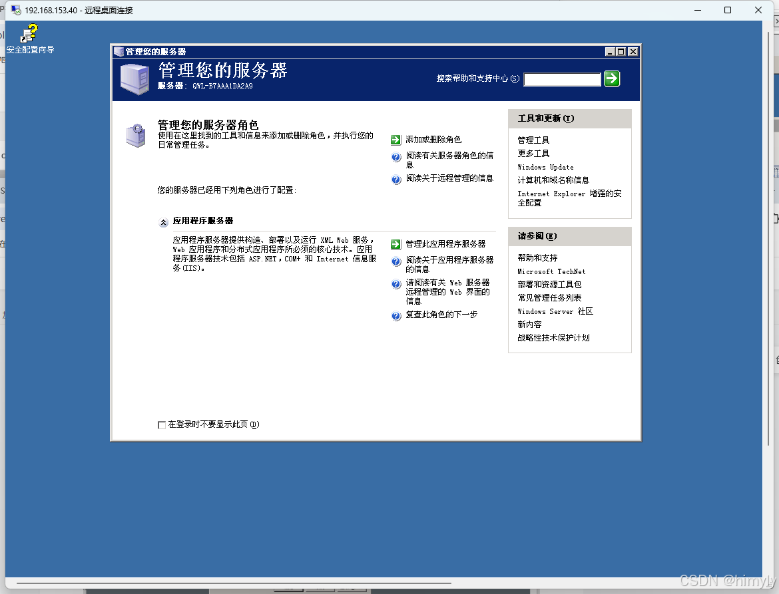The width and height of the screenshot is (779, 594).
Task: Click the help icon beside 阅读关于应用程序服务器的信息
Action: (396, 261)
